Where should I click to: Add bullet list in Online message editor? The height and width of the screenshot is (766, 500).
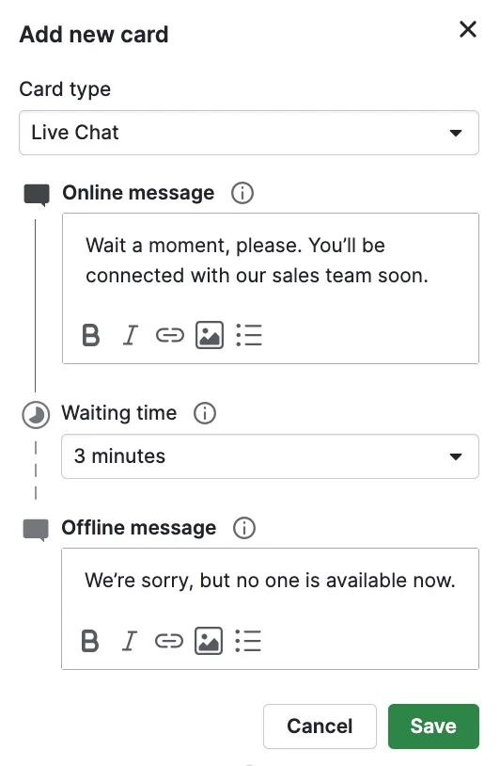coord(249,335)
